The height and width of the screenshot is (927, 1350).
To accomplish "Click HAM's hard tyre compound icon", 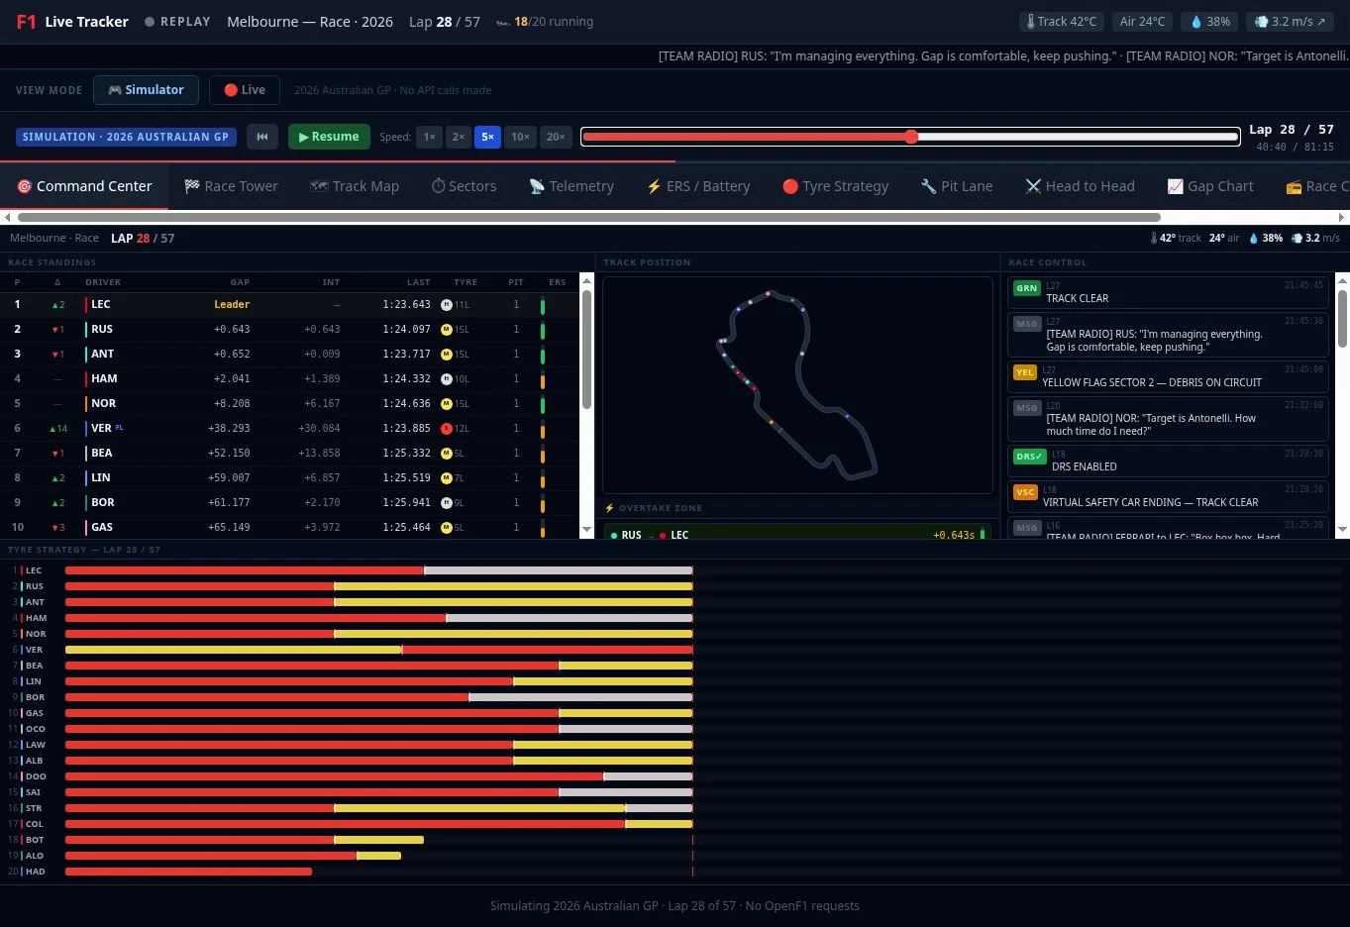I will [447, 378].
